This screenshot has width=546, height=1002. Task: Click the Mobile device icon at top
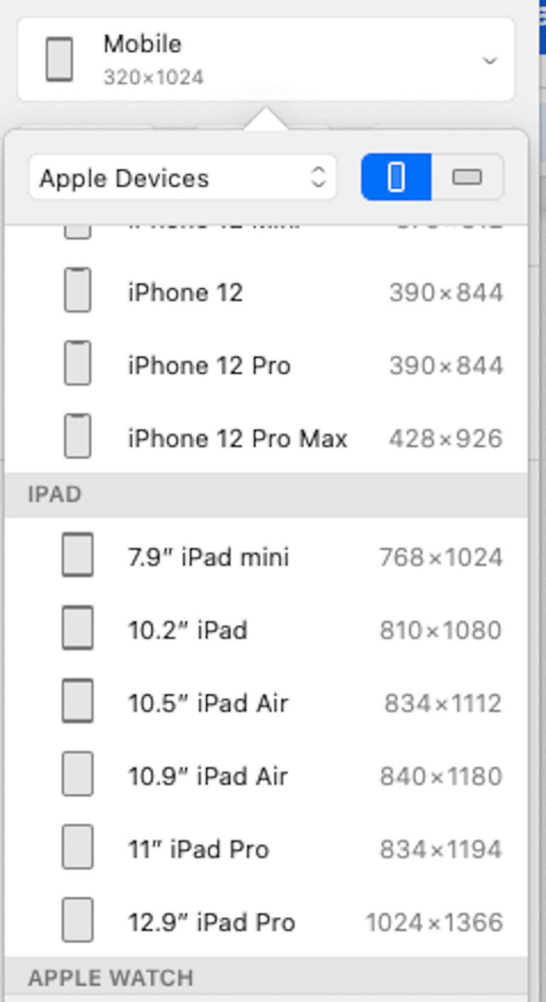[59, 60]
